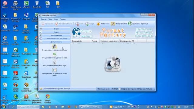The image size is (194, 109).
Task: Open World Racing Demo desktop icon
Action: (x=15, y=5)
